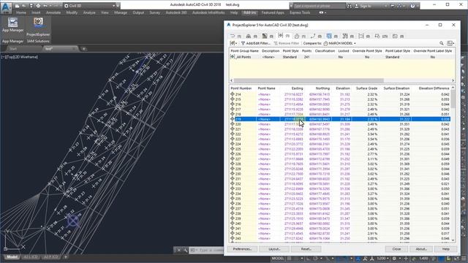Click the Reset button
Image resolution: width=468 pixels, height=263 pixels.
click(306, 249)
